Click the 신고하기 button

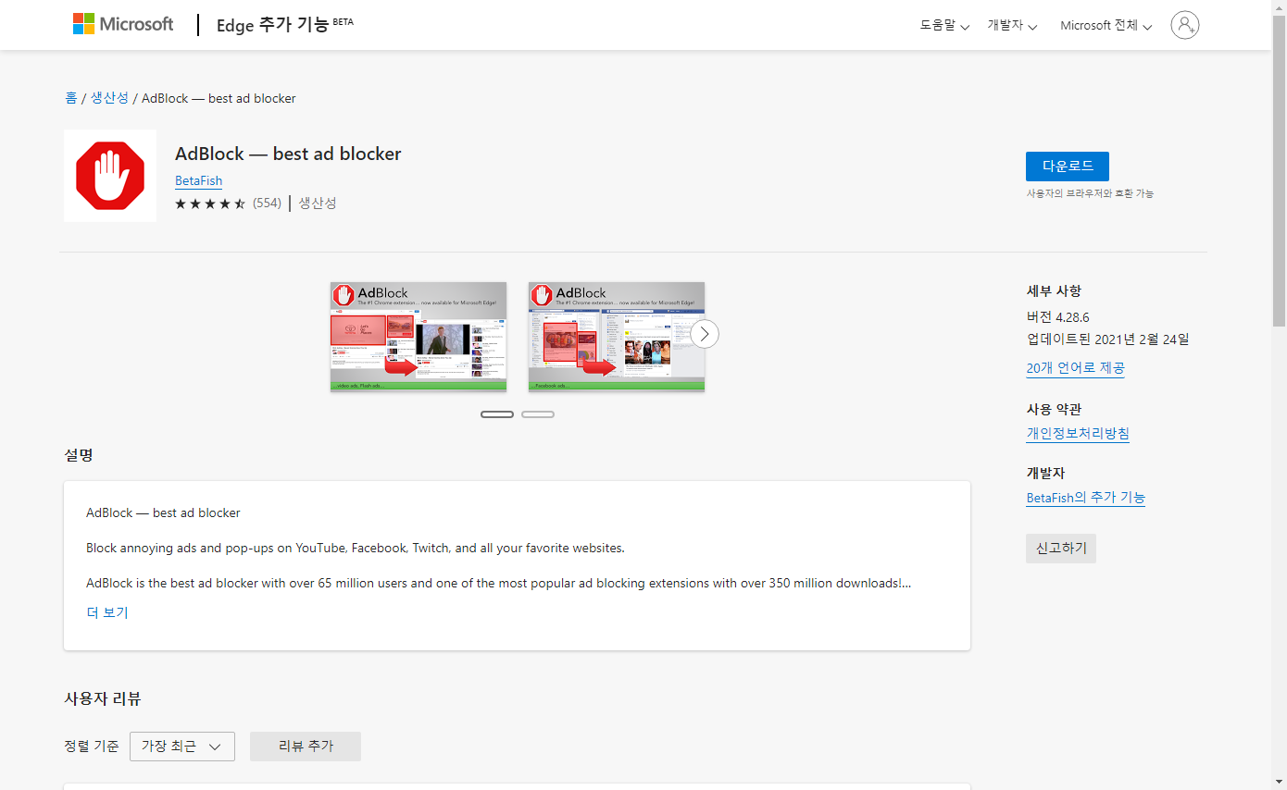(x=1061, y=549)
